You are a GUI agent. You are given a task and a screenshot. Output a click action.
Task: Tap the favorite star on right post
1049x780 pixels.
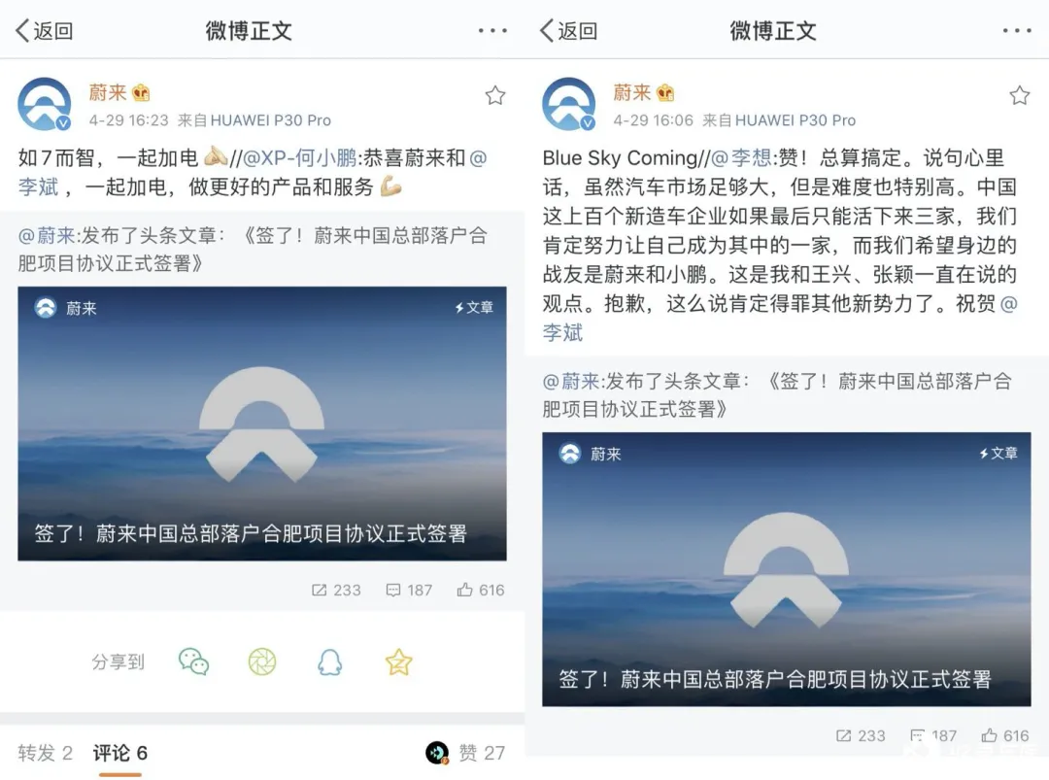[x=1020, y=95]
